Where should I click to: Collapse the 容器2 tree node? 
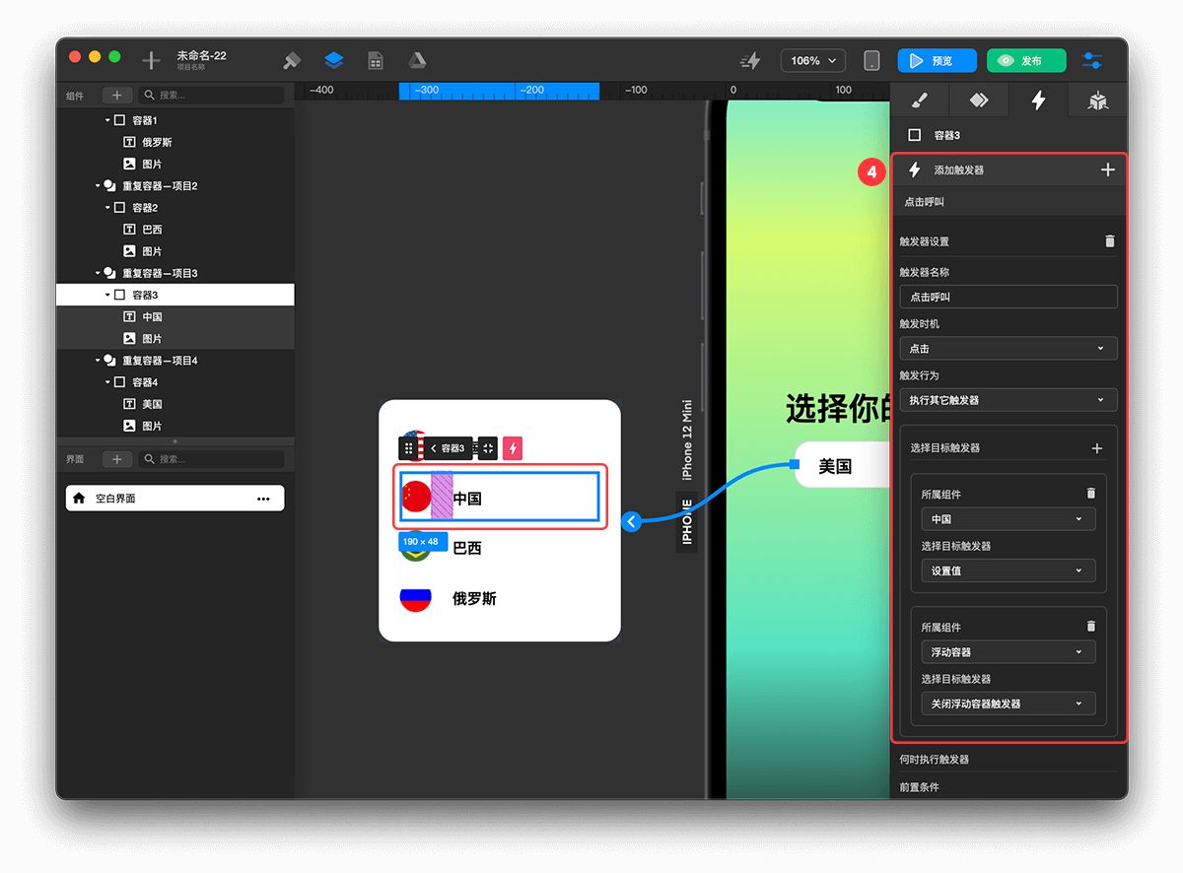tap(107, 208)
